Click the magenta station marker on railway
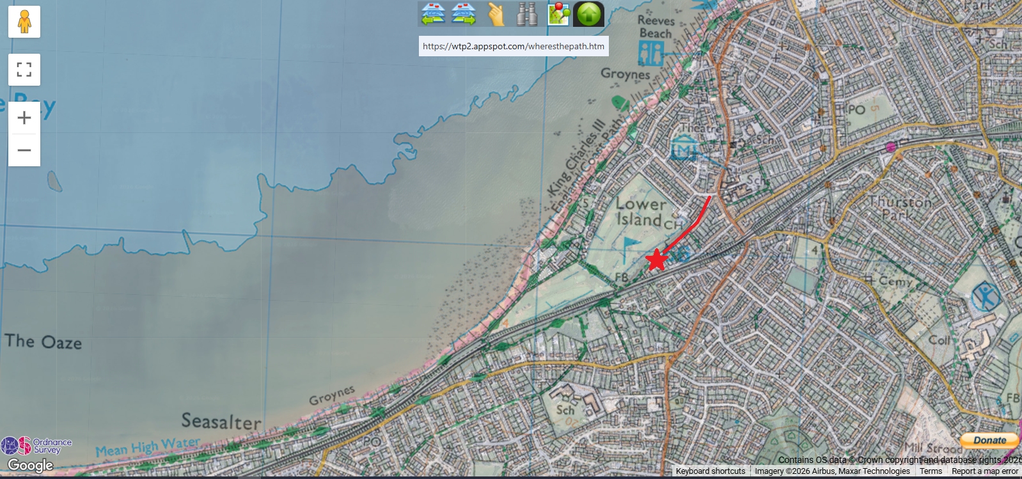 891,147
